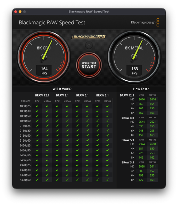Screen dimensions: 178x205
Task: Click 1080p25 BRAW 12:1 CPU checkmark
Action: click(37, 106)
